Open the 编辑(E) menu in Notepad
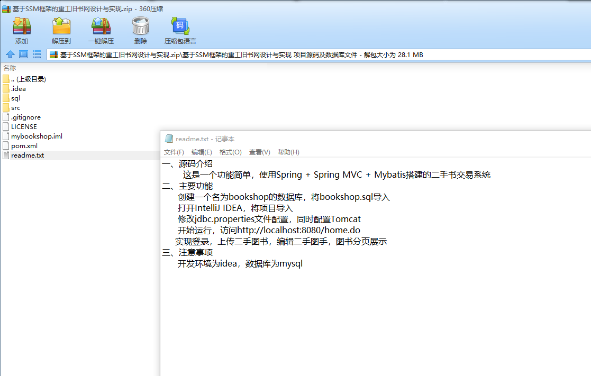 click(x=202, y=152)
